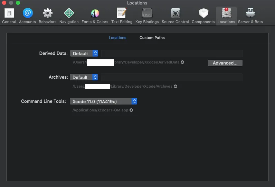Click the Developer/Xcode/DerivedData path text
The image size is (275, 187).
tap(152, 62)
